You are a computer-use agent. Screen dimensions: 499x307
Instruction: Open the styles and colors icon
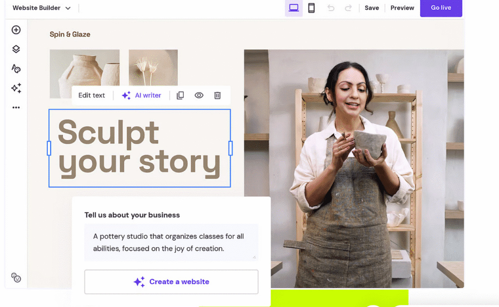pos(16,68)
